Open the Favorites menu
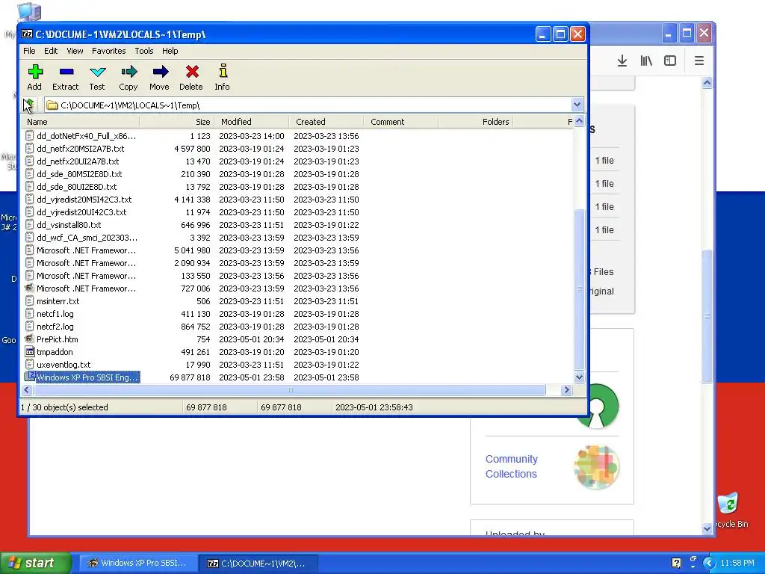 pyautogui.click(x=109, y=51)
